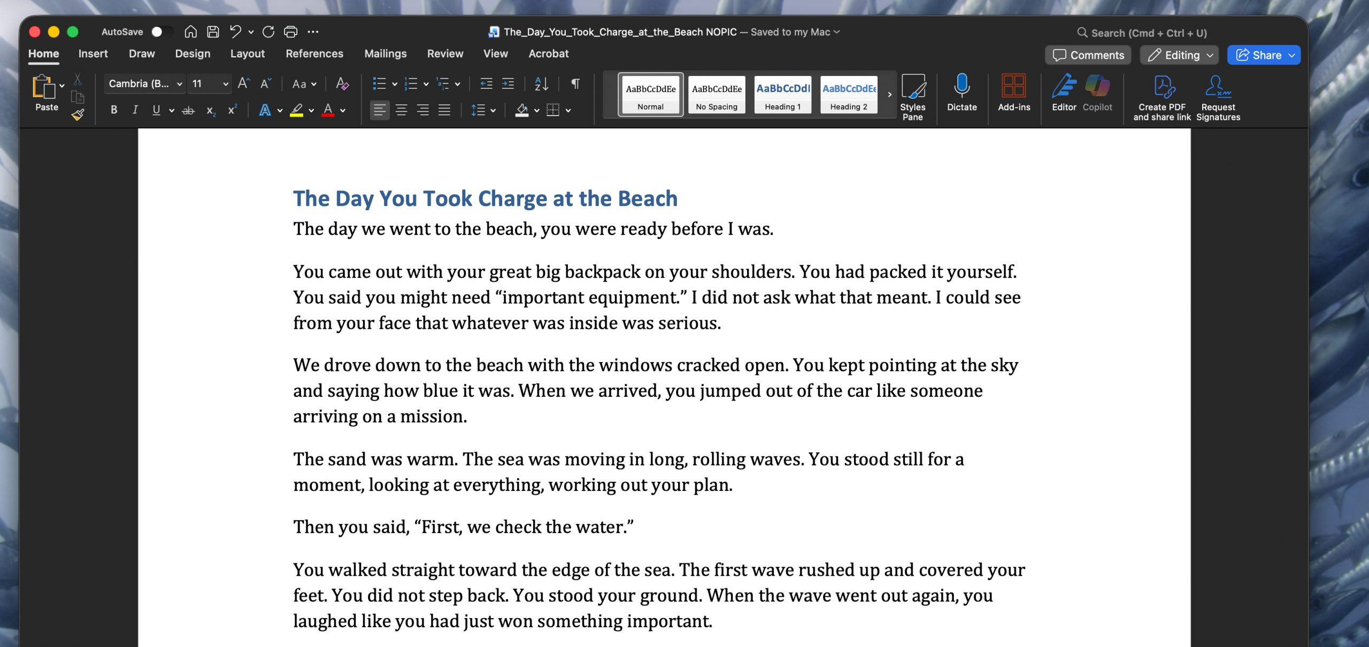This screenshot has width=1369, height=647.
Task: Open the Styles Pane
Action: point(912,97)
